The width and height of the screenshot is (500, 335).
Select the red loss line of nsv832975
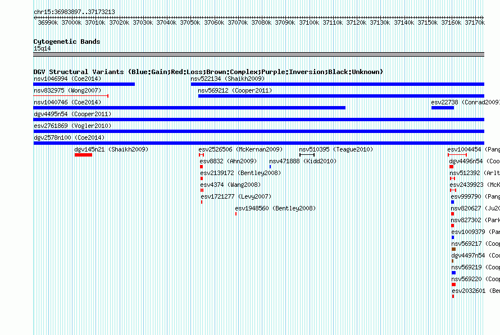[x=71, y=96]
